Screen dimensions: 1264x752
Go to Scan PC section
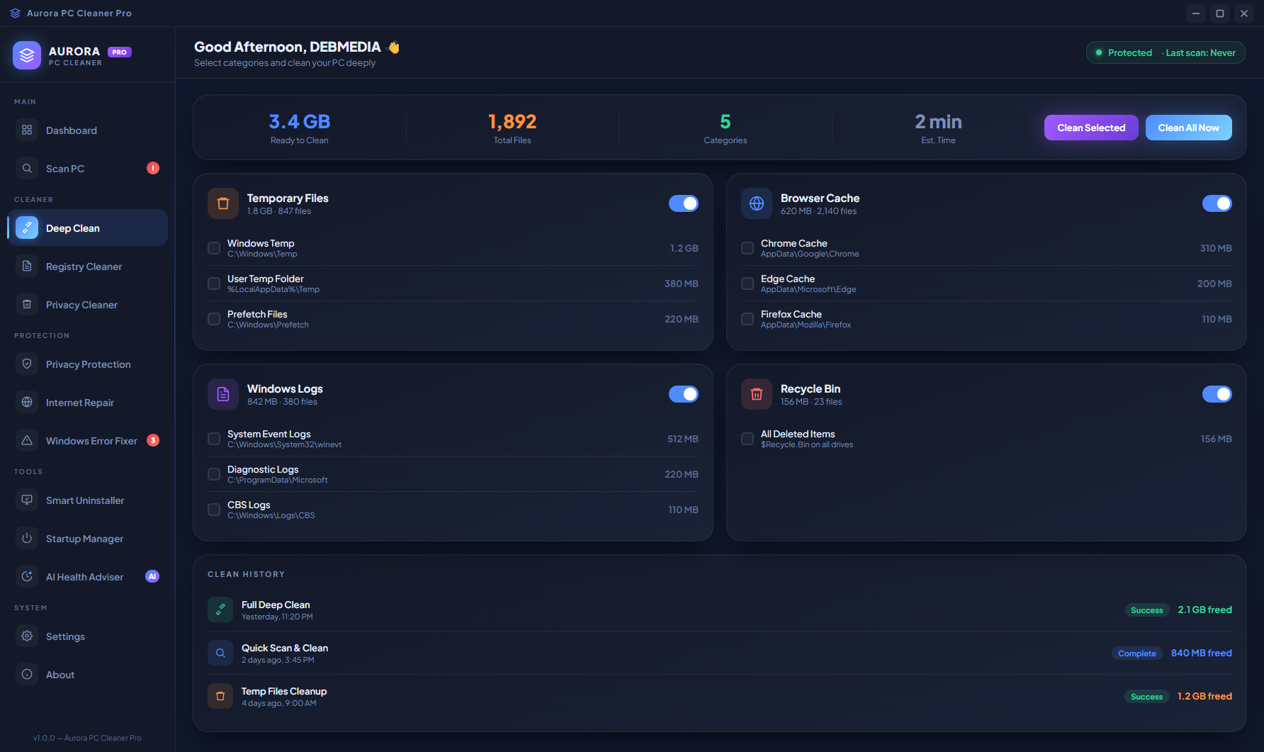(88, 169)
